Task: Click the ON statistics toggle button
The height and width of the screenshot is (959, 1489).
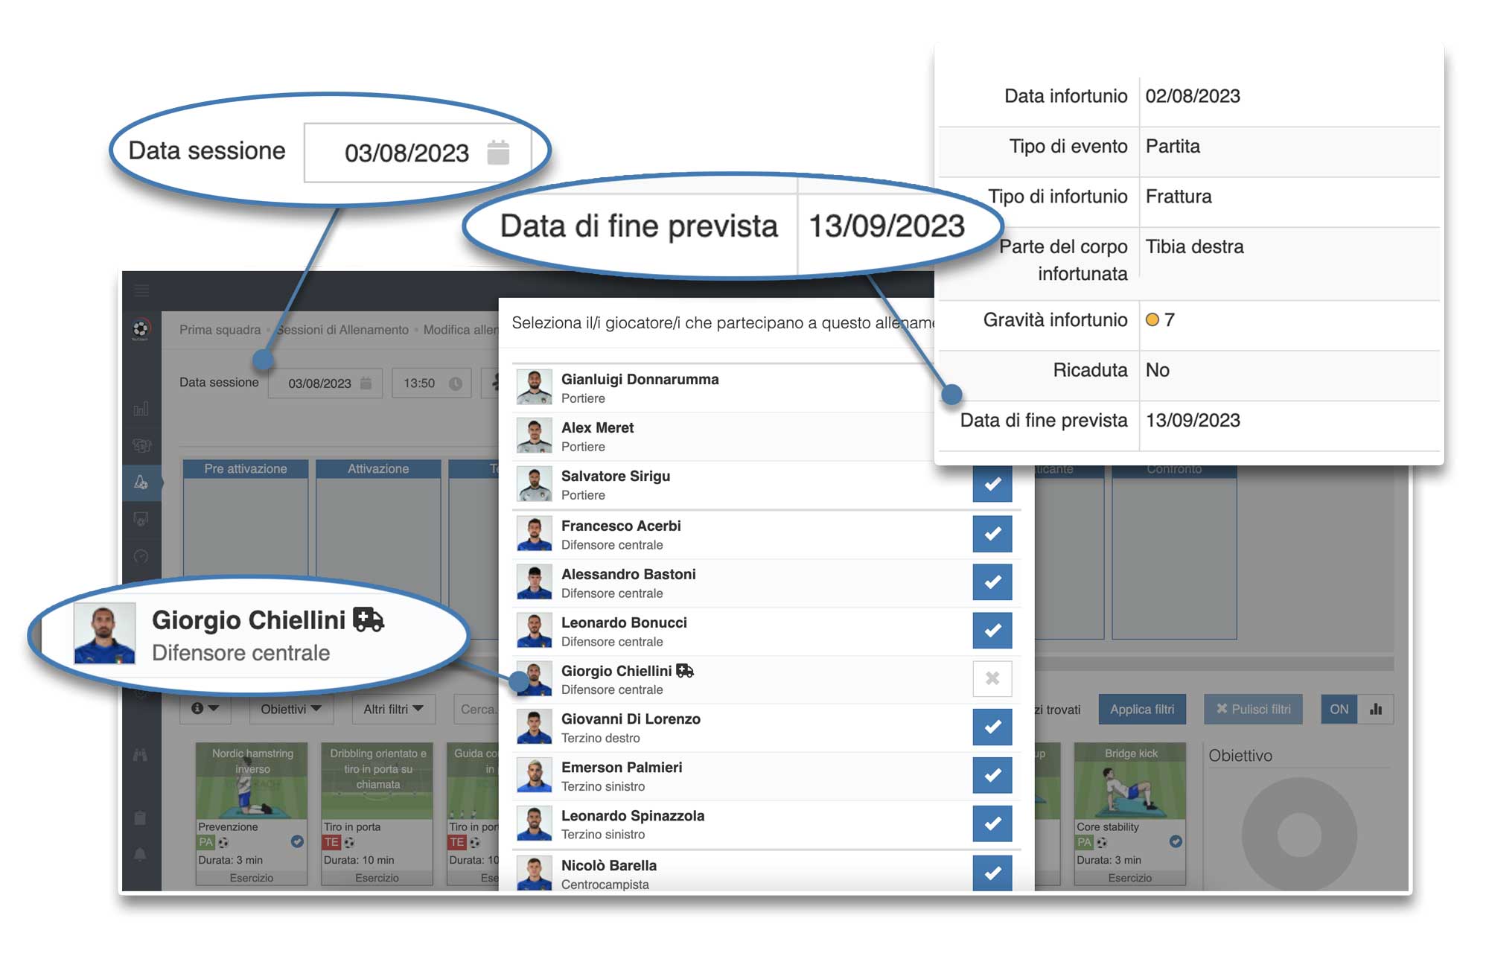Action: pyautogui.click(x=1338, y=709)
